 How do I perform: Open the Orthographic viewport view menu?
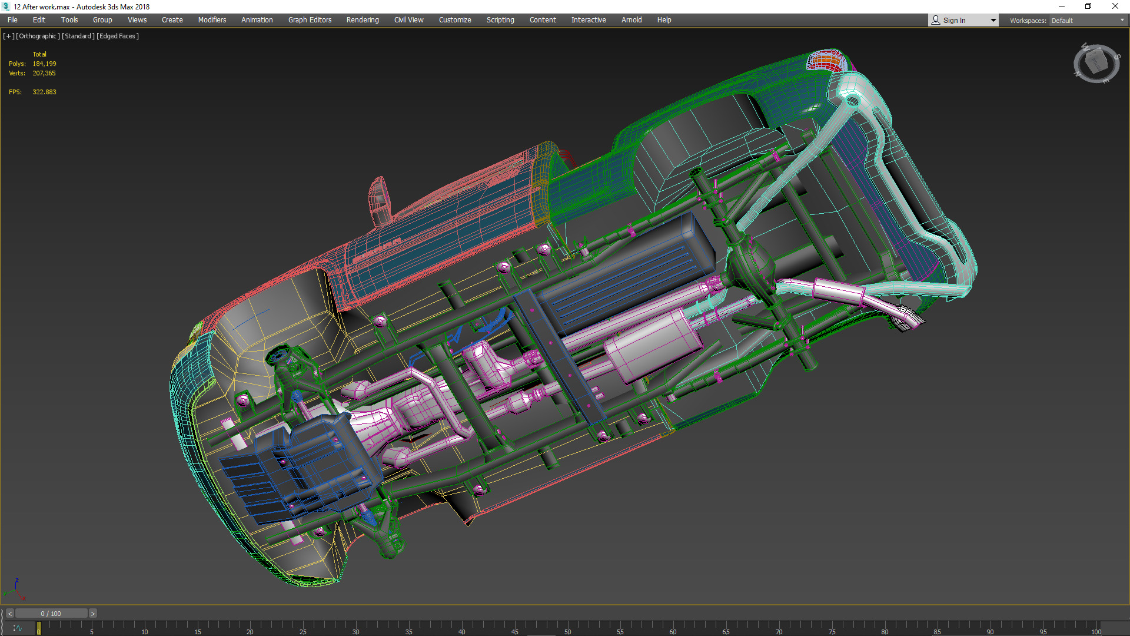38,36
